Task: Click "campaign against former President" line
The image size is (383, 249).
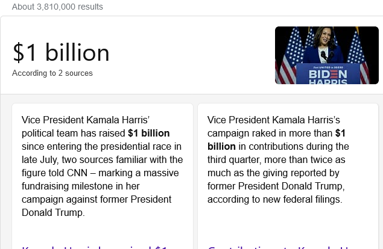Action: pyautogui.click(x=96, y=199)
